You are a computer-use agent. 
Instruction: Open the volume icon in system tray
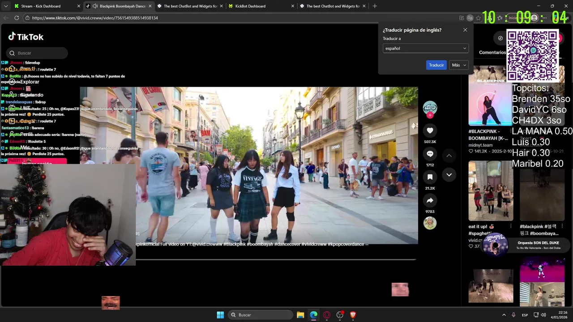pyautogui.click(x=543, y=315)
